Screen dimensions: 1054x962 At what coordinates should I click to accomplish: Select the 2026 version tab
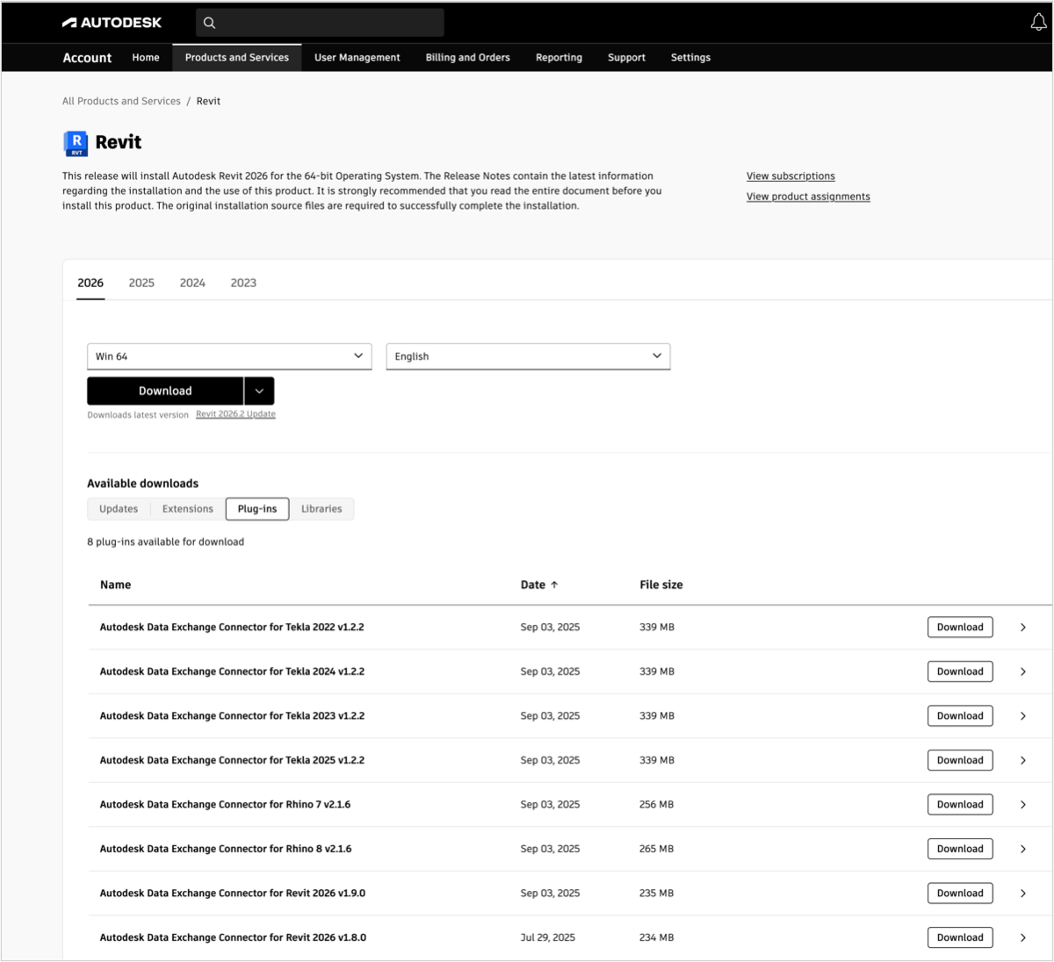coord(90,283)
